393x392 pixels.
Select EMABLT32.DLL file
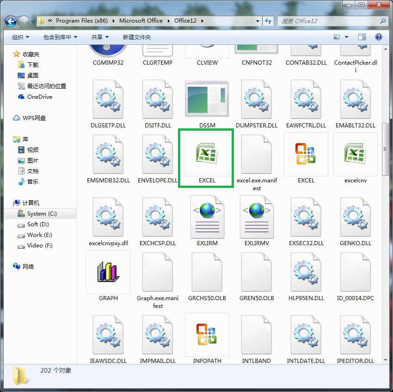pyautogui.click(x=356, y=104)
